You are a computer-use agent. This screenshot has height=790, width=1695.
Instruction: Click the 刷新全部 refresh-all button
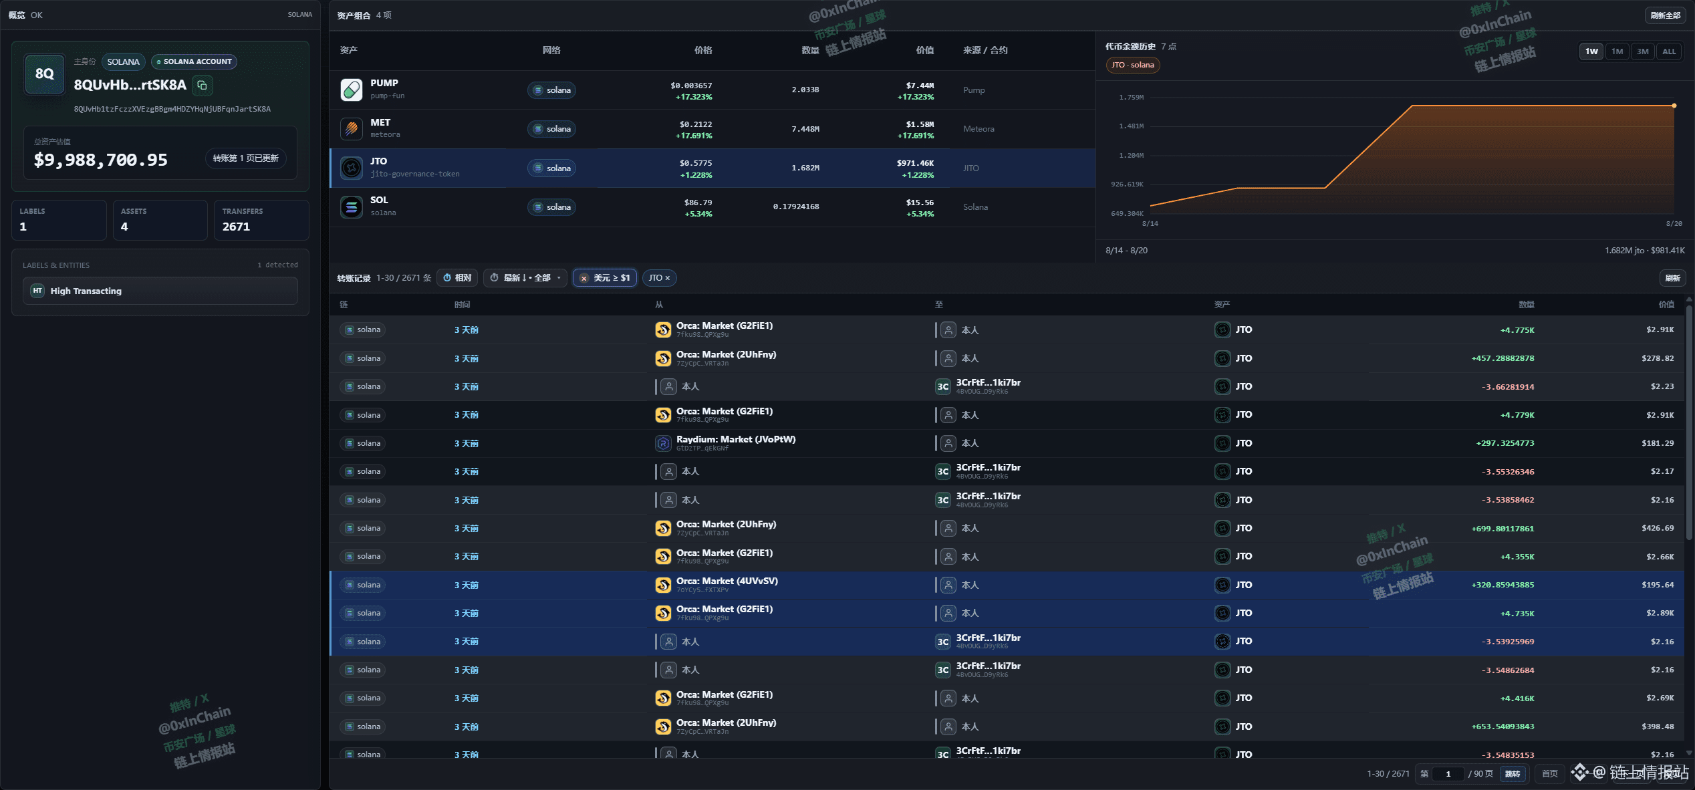pyautogui.click(x=1665, y=15)
